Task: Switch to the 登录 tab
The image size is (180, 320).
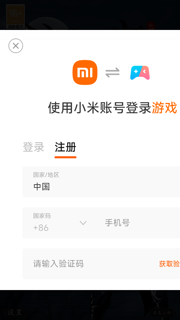Action: (x=34, y=147)
